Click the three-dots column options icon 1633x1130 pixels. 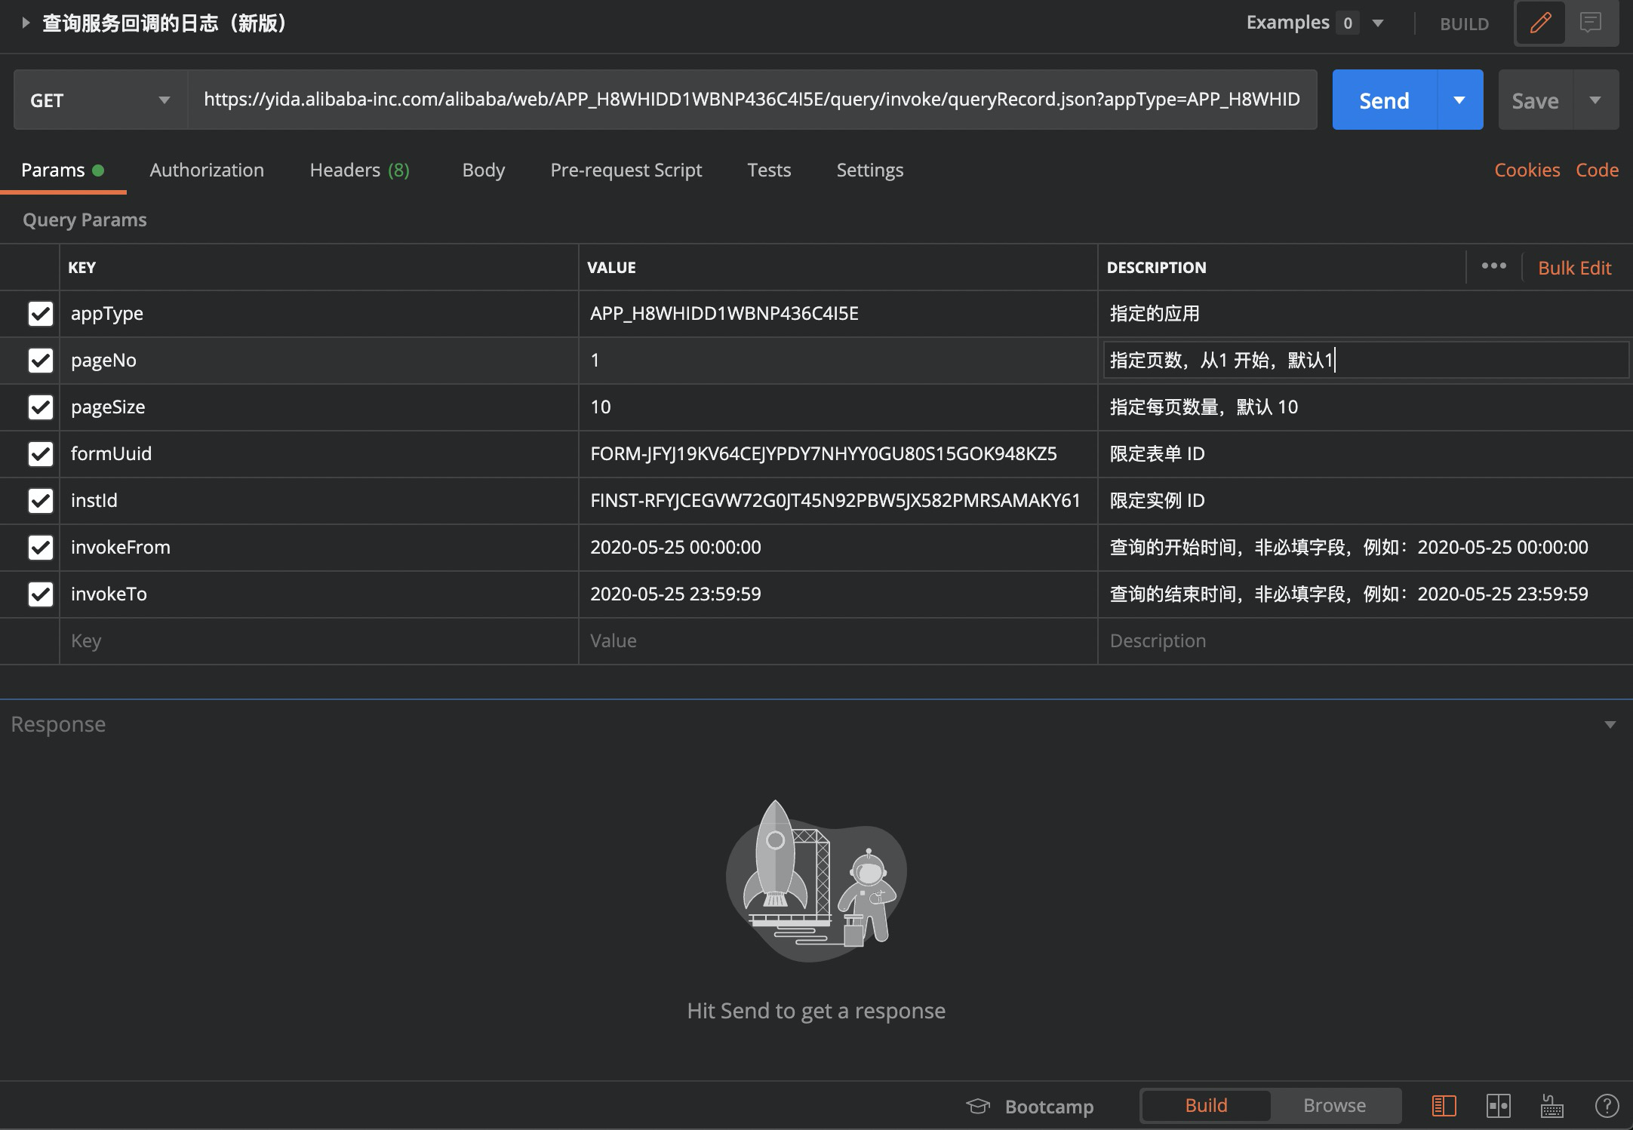pyautogui.click(x=1493, y=266)
